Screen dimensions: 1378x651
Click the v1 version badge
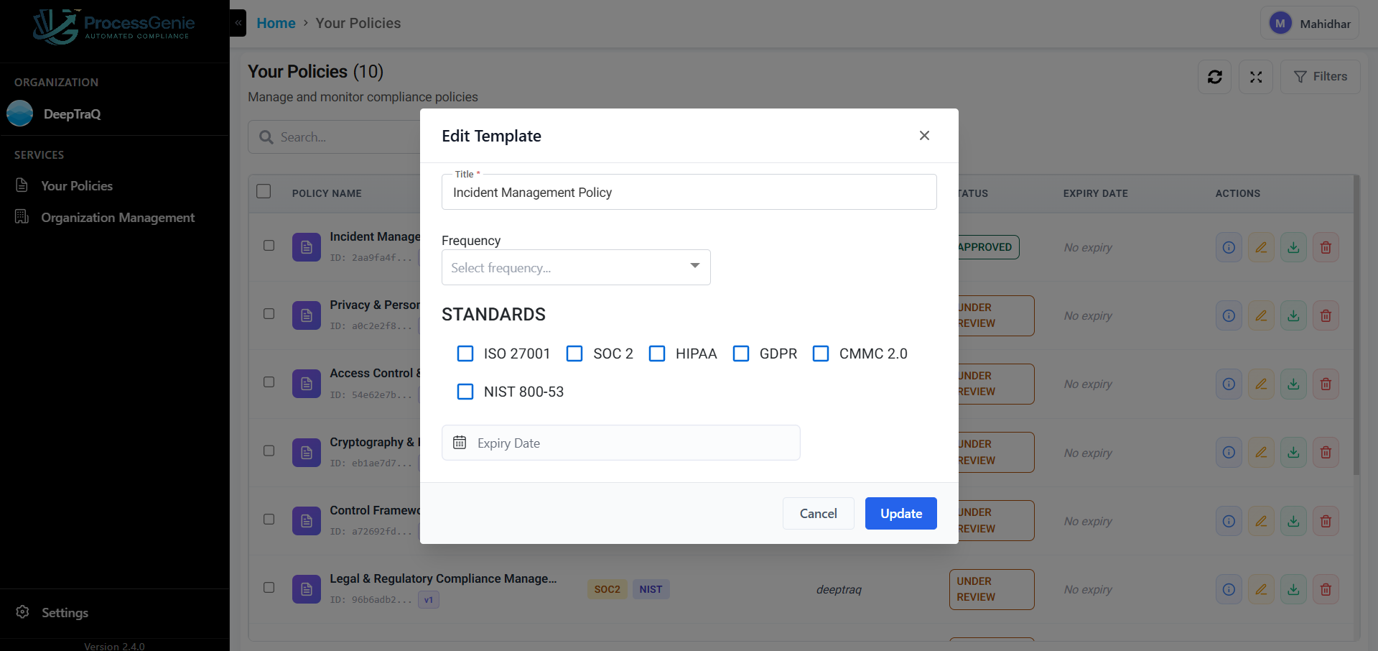pos(429,599)
